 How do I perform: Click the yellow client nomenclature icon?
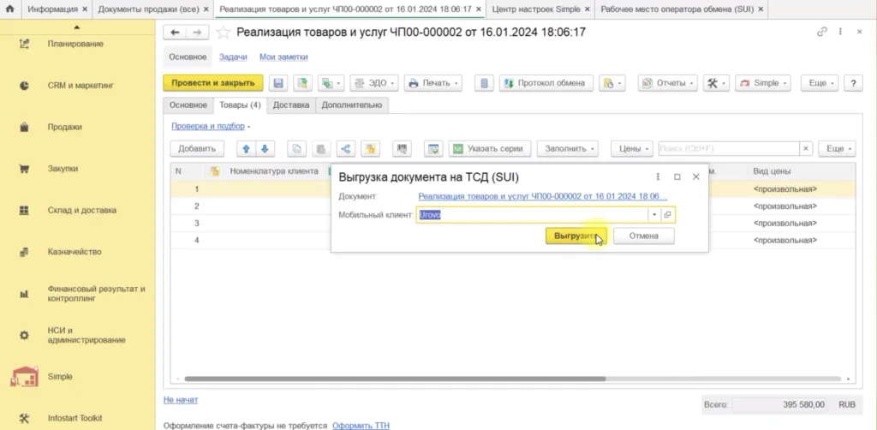pyautogui.click(x=370, y=149)
